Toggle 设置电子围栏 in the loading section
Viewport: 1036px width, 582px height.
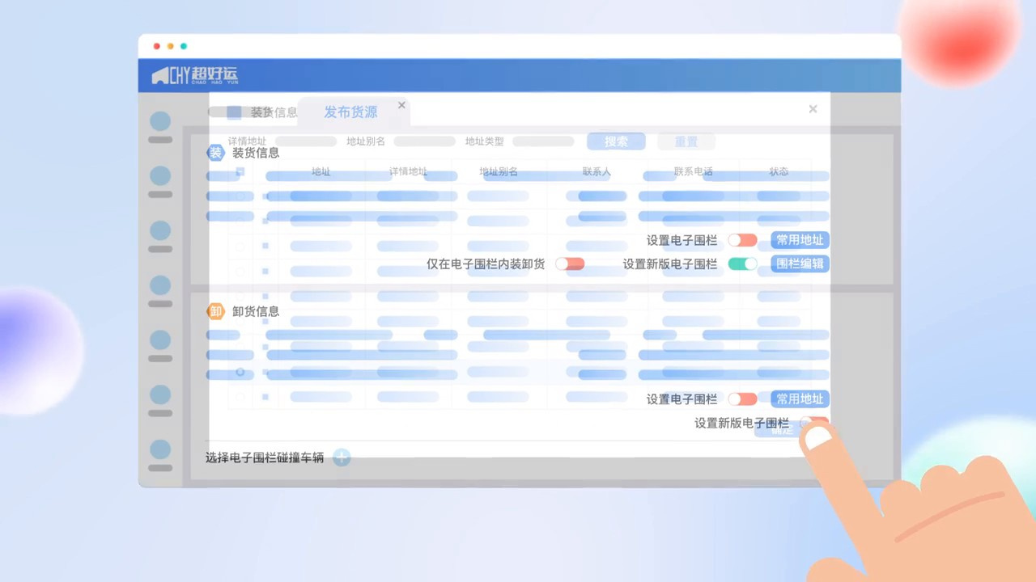pyautogui.click(x=742, y=240)
